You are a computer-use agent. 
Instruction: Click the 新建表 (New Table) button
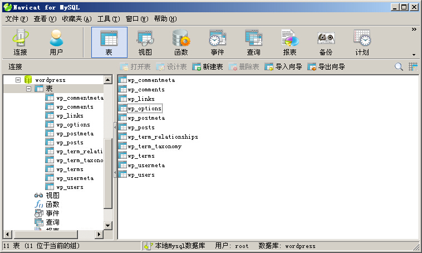point(208,67)
